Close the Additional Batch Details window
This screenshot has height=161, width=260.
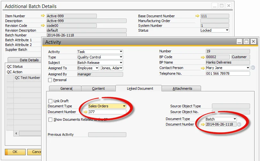click(x=229, y=6)
